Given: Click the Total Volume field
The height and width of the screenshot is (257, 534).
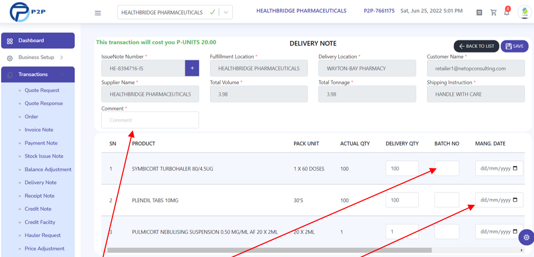Looking at the screenshot, I should (259, 94).
